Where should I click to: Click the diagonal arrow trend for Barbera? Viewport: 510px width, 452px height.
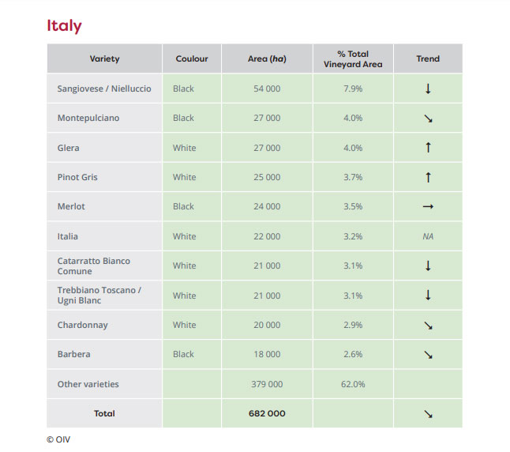428,355
